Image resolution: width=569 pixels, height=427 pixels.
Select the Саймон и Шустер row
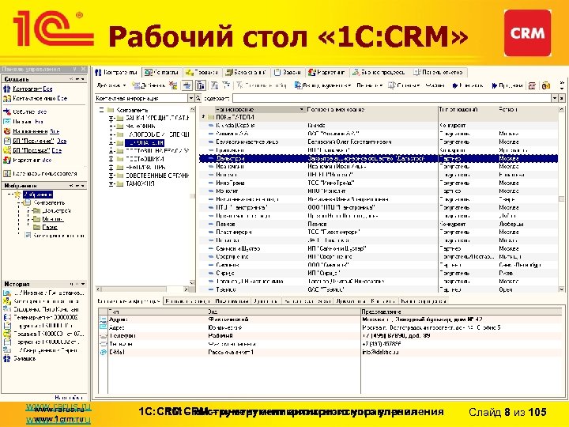tap(379, 248)
